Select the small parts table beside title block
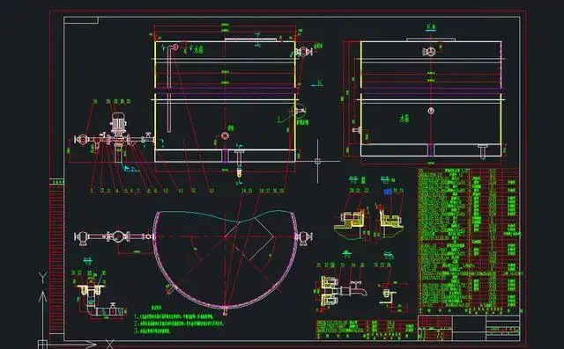Image resolution: width=564 pixels, height=349 pixels. point(367,330)
